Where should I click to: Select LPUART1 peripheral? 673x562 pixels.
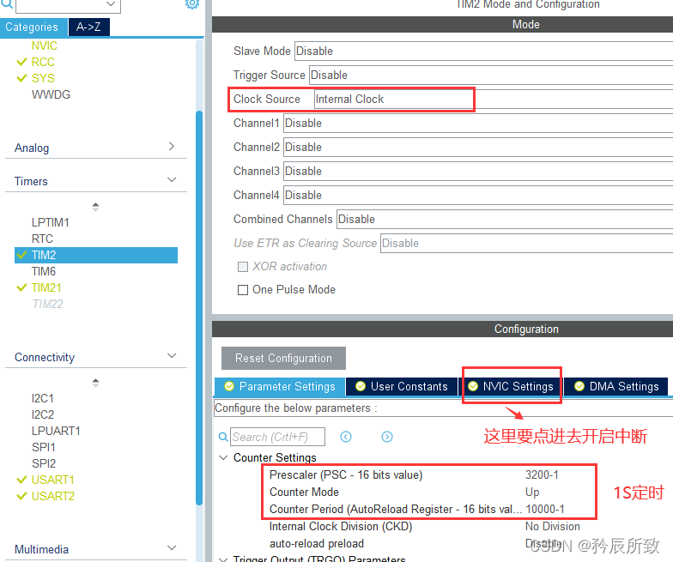point(56,431)
